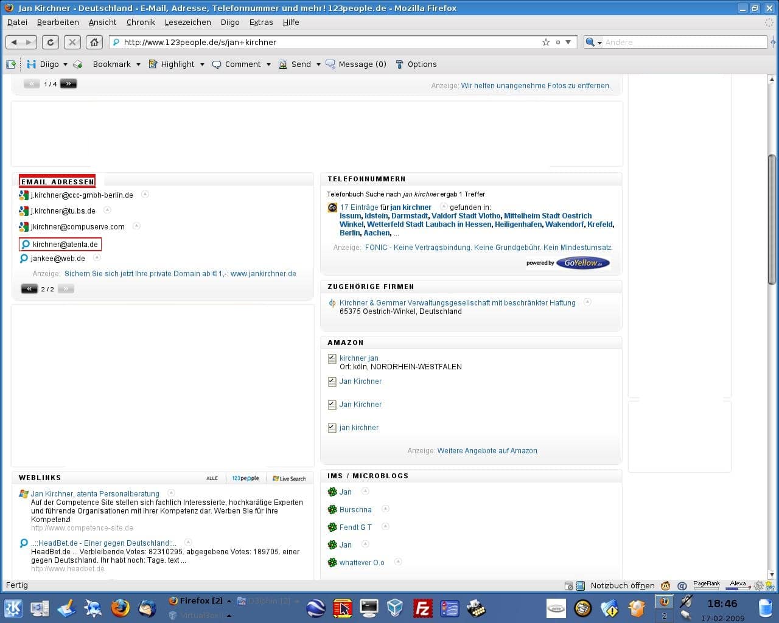779x623 pixels.
Task: Click the PageRank indicator in status bar
Action: click(706, 585)
